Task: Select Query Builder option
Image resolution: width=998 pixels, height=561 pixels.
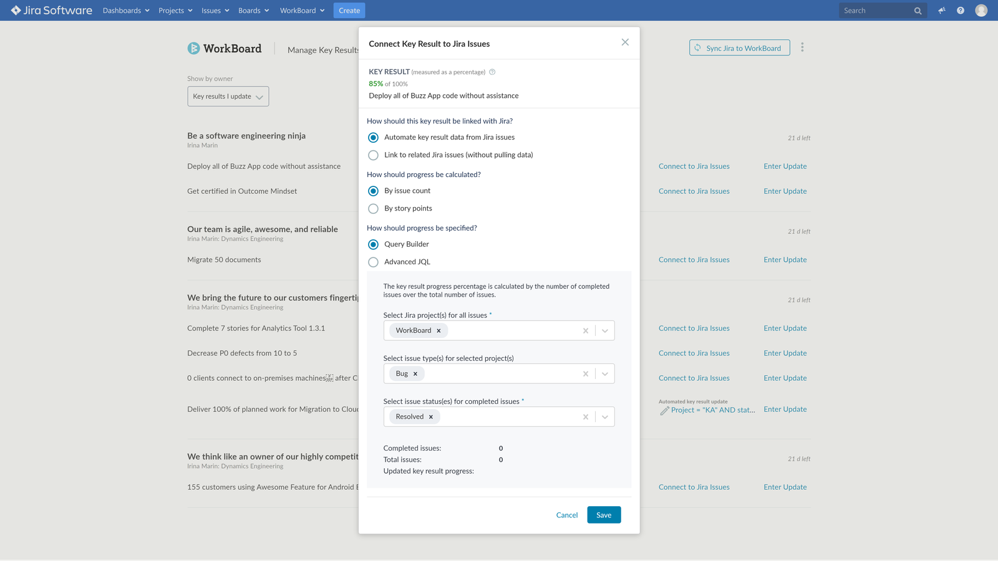Action: click(373, 244)
